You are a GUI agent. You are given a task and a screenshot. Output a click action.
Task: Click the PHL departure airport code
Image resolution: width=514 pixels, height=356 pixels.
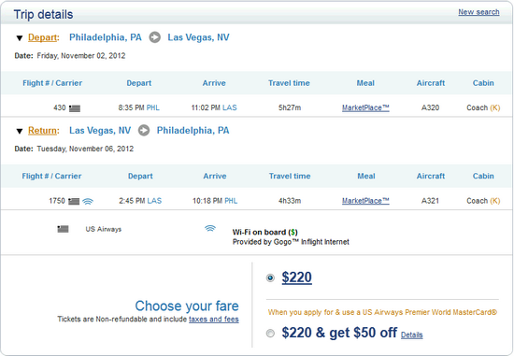[152, 107]
